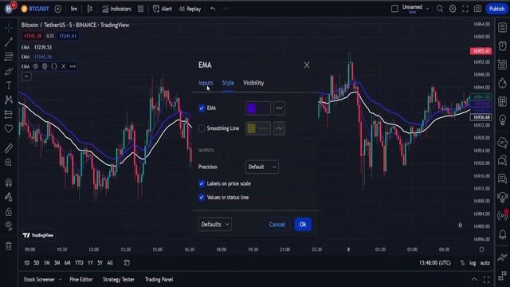Open chart settings gear in top bar
The height and width of the screenshot is (287, 510).
pos(453,9)
